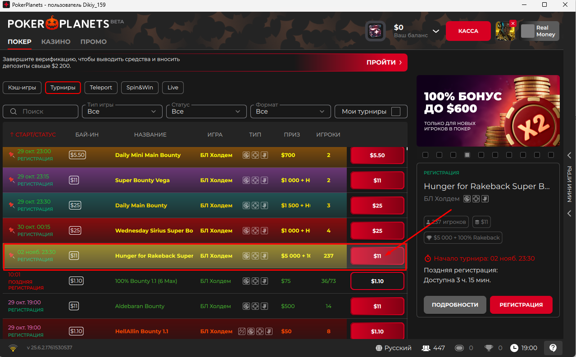The width and height of the screenshot is (576, 357).
Task: Click the КАССА button
Action: (x=468, y=31)
